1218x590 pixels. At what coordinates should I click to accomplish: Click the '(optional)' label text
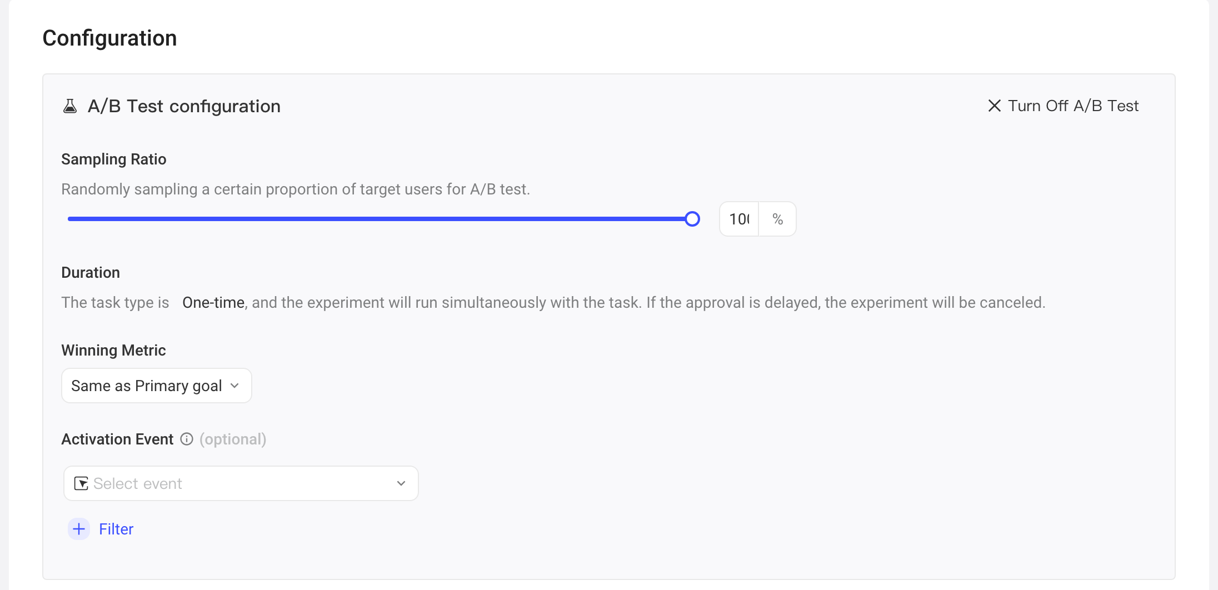click(233, 439)
